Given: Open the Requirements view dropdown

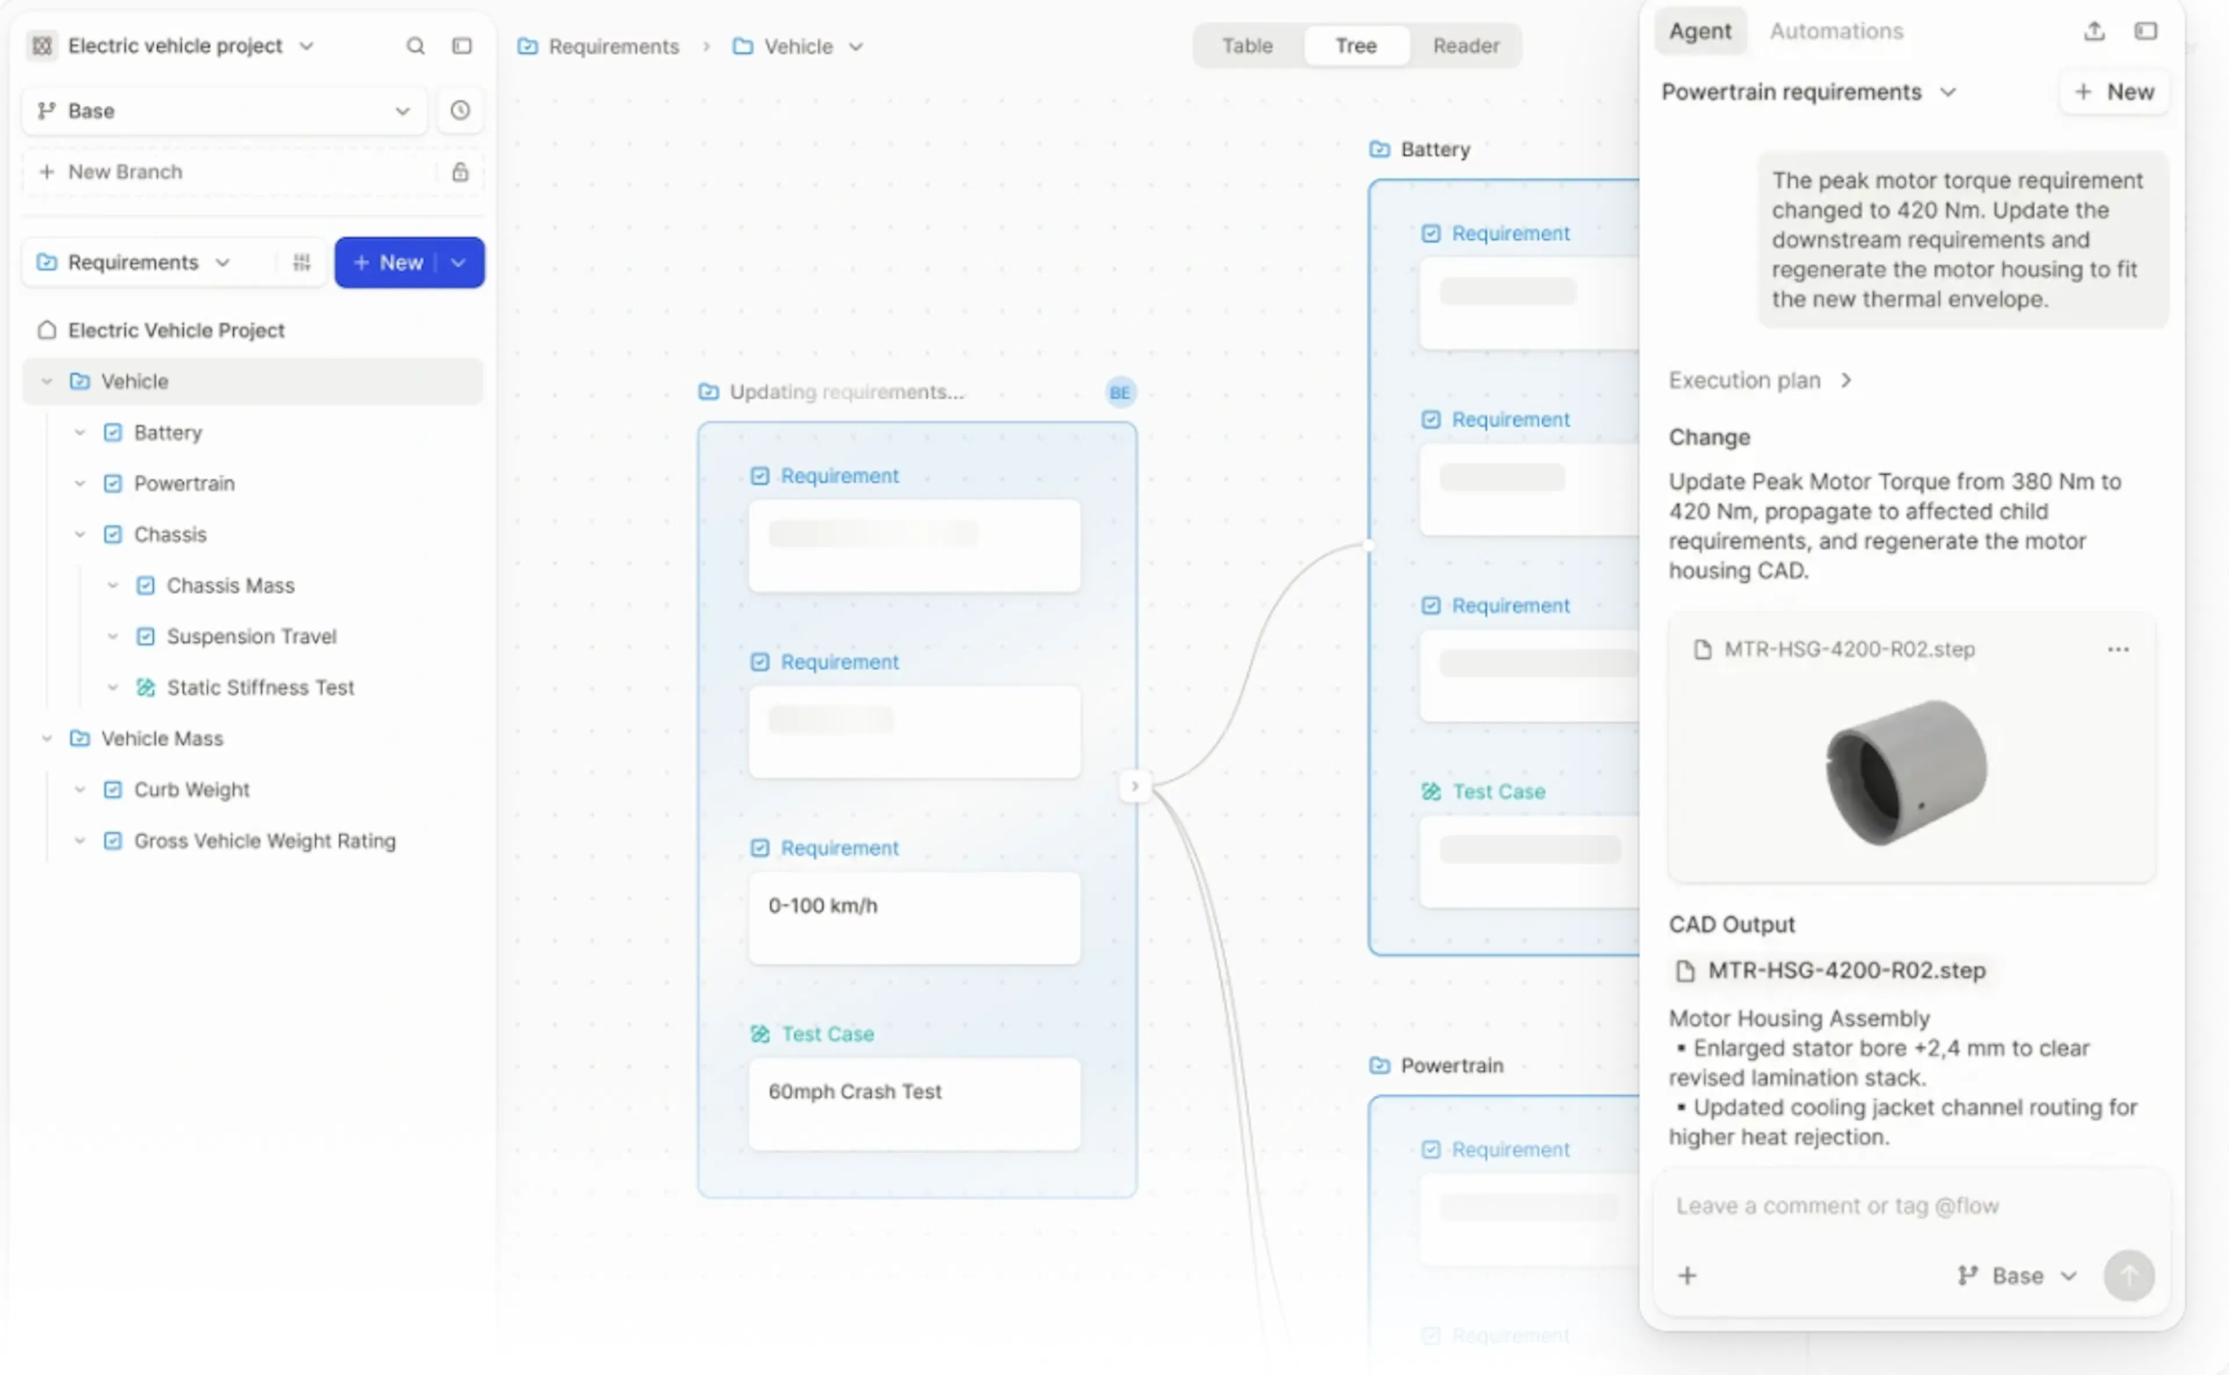Looking at the screenshot, I should (222, 262).
